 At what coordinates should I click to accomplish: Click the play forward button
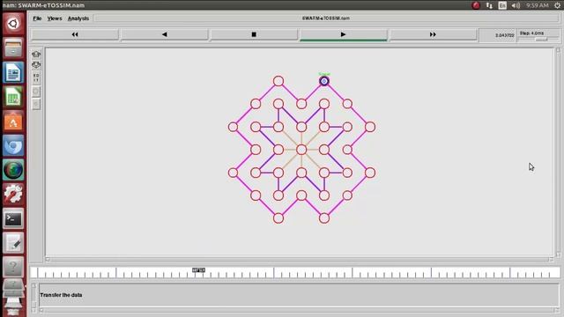[x=343, y=34]
